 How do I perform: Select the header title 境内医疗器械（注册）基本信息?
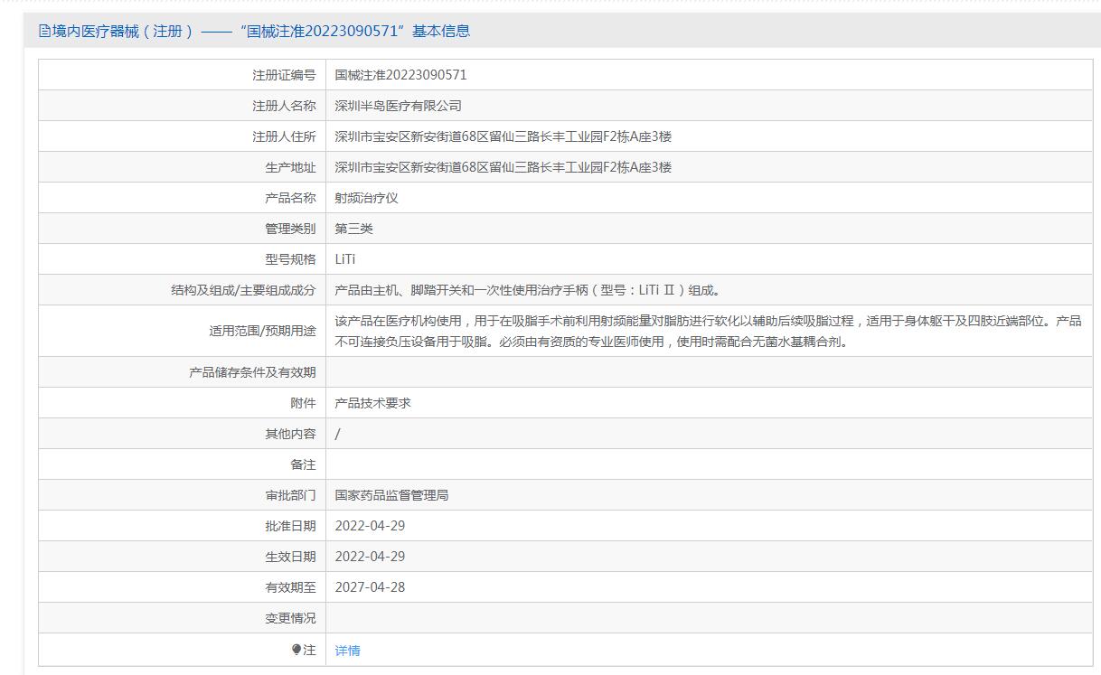click(x=260, y=31)
